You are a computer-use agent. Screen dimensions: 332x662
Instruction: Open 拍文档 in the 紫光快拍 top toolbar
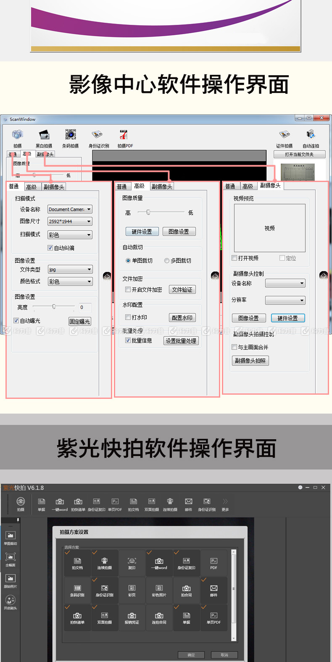click(133, 505)
